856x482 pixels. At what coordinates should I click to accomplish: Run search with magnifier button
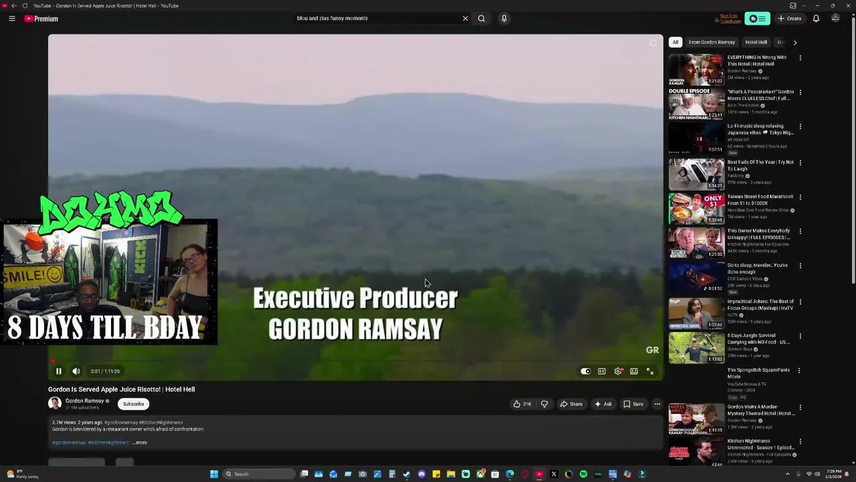coord(481,18)
